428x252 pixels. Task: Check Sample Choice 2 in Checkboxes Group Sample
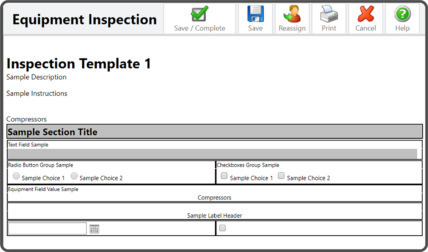click(x=281, y=175)
